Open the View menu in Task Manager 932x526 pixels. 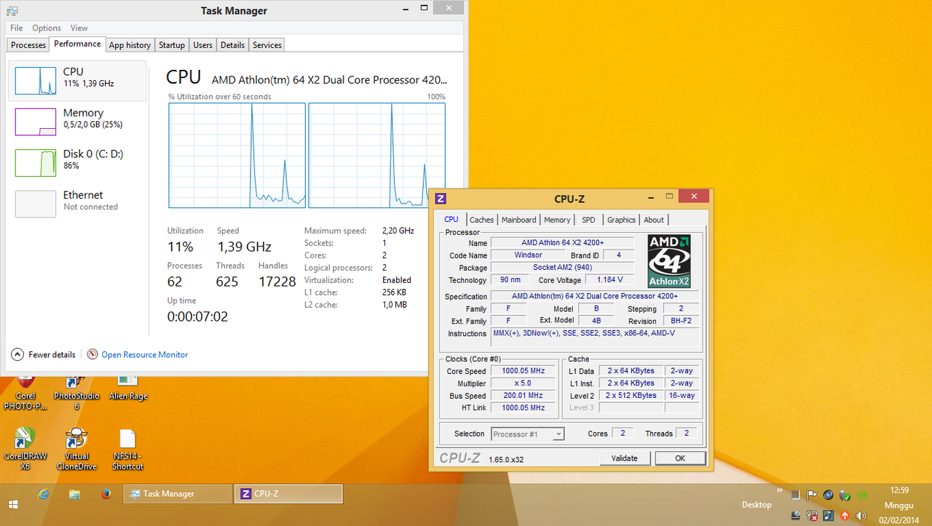point(79,28)
